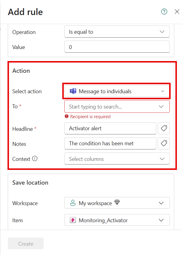
Task: Click the Create button
Action: 26,244
